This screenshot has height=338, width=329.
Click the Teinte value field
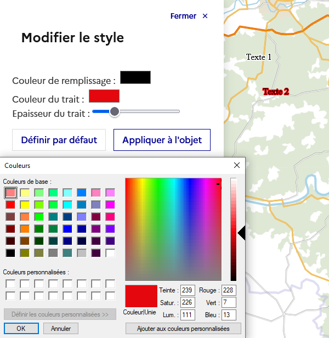point(188,290)
